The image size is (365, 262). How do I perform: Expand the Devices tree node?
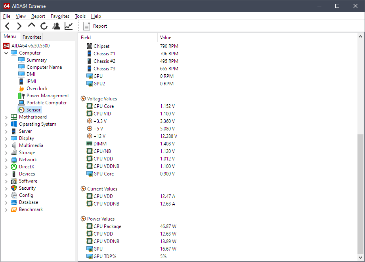(6, 174)
